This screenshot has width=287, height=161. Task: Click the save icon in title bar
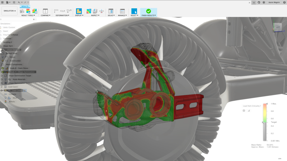click(14, 2)
